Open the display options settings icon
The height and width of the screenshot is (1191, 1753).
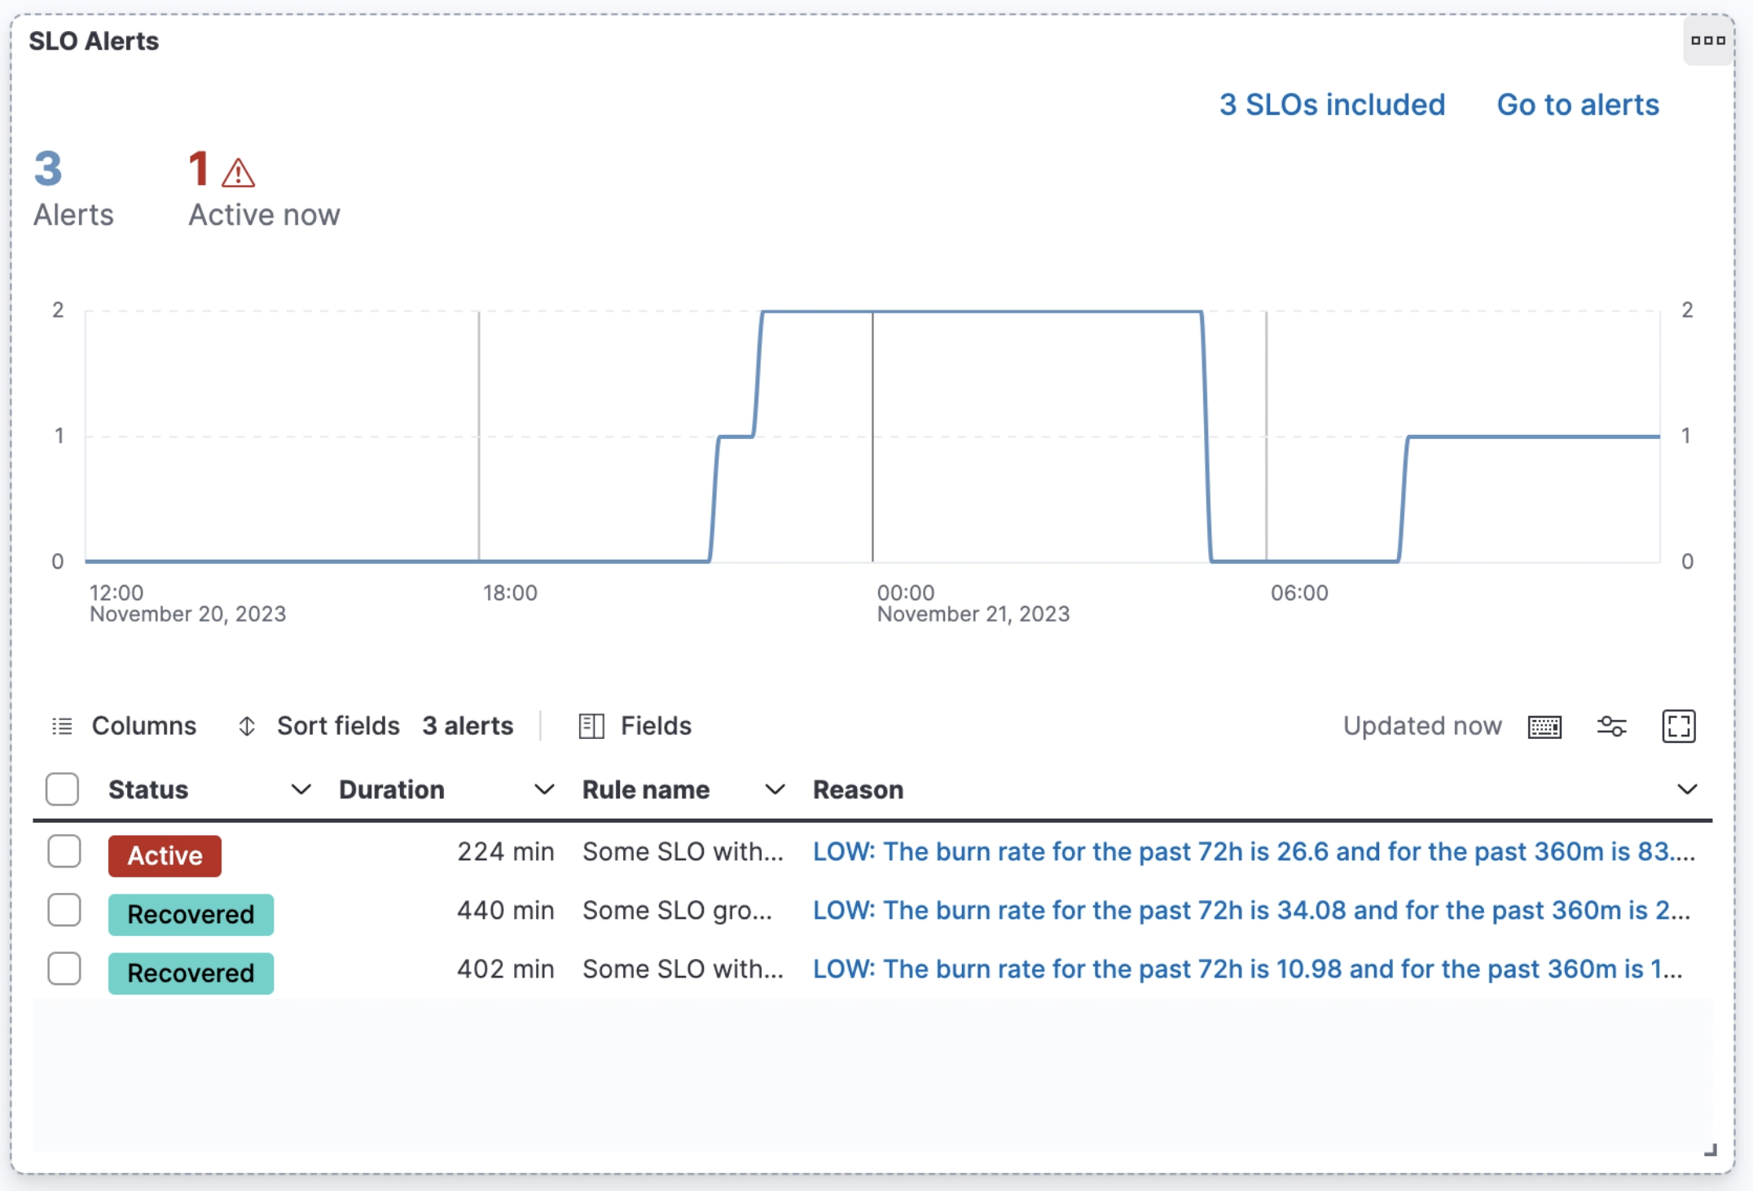tap(1612, 727)
